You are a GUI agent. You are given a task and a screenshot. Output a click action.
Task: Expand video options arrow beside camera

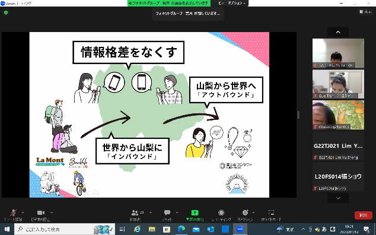point(52,212)
